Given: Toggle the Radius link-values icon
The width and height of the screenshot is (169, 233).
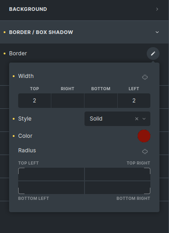Looking at the screenshot, I should 145,151.
